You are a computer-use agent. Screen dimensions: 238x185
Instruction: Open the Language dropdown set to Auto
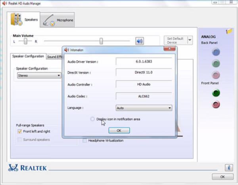pos(144,108)
